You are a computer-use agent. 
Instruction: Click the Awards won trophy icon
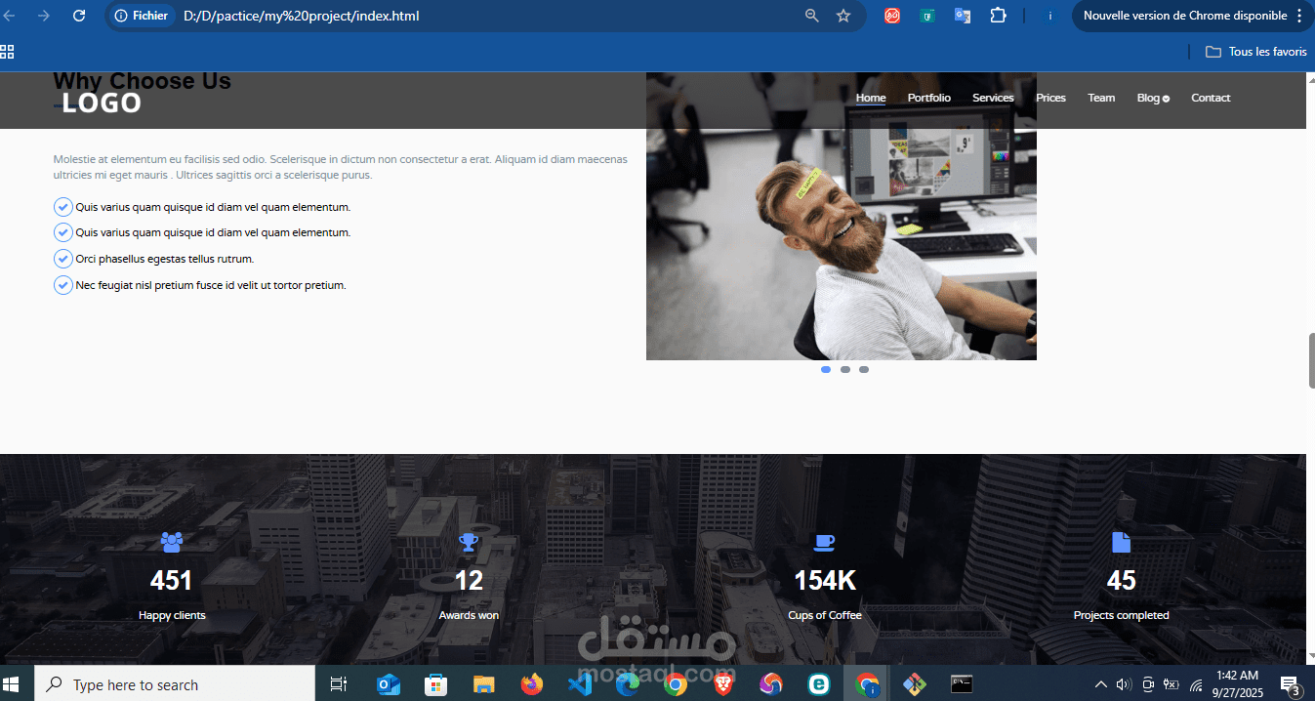pyautogui.click(x=469, y=542)
